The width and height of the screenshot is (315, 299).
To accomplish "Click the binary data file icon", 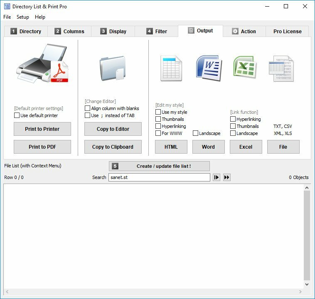I will click(281, 69).
